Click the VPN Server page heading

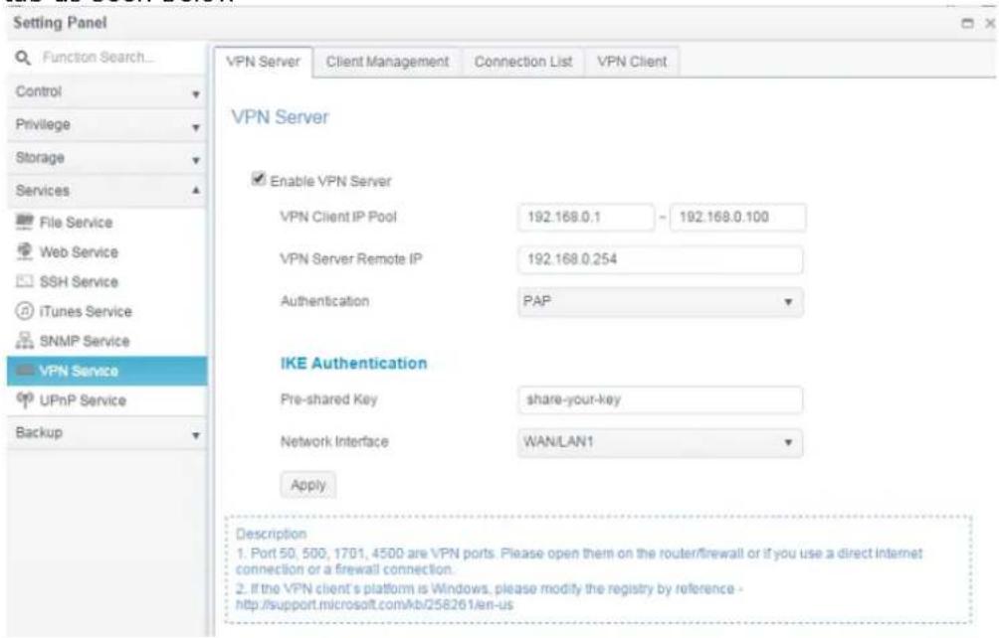[x=280, y=117]
